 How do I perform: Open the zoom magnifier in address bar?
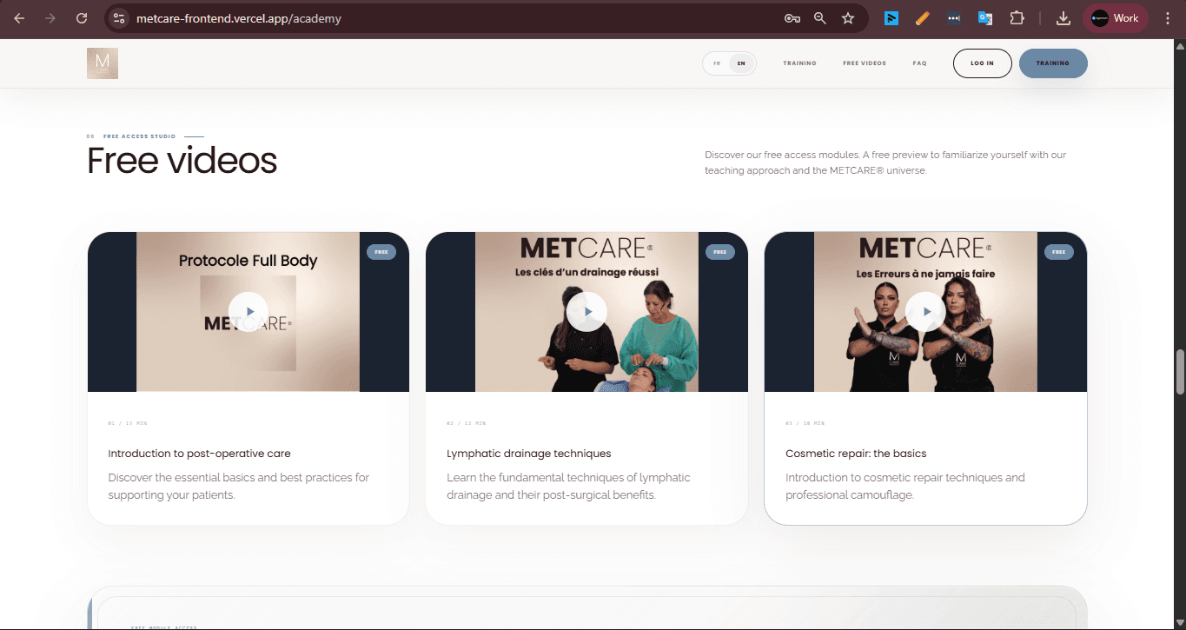(819, 18)
